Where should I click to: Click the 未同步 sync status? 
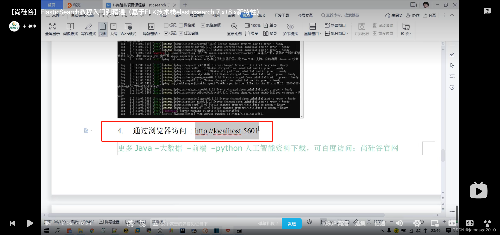pos(394,15)
